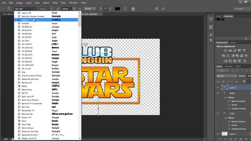The image size is (251, 141).
Task: Switch to the Swatches tab
Action: (x=228, y=16)
